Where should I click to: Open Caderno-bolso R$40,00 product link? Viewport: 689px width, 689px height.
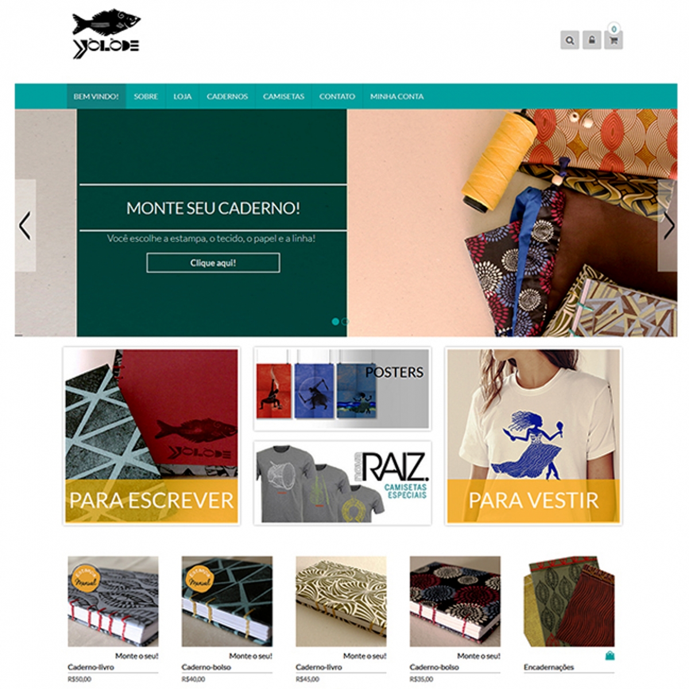[x=206, y=667]
